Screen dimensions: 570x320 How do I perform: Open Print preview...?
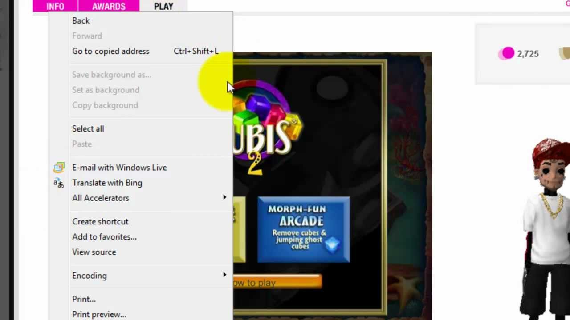(141, 314)
